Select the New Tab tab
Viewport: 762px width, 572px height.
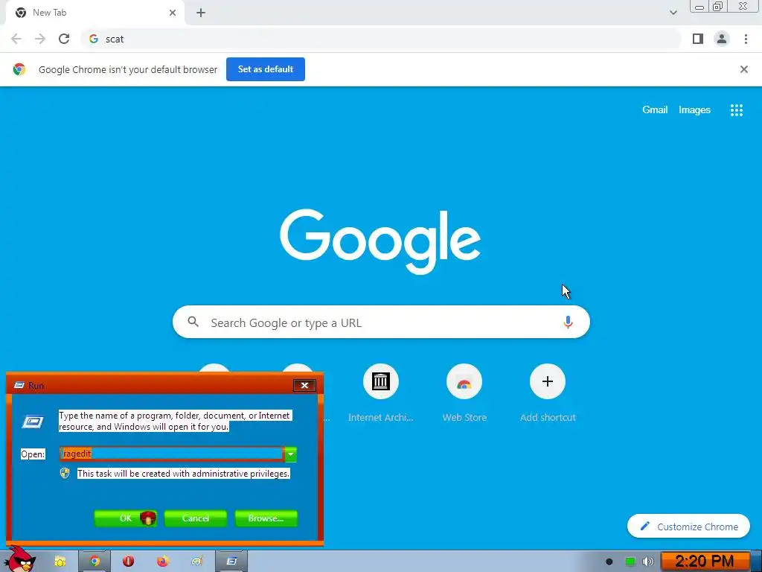coord(95,13)
